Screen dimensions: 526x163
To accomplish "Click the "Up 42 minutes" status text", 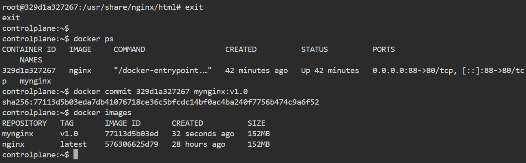I will coord(330,71).
